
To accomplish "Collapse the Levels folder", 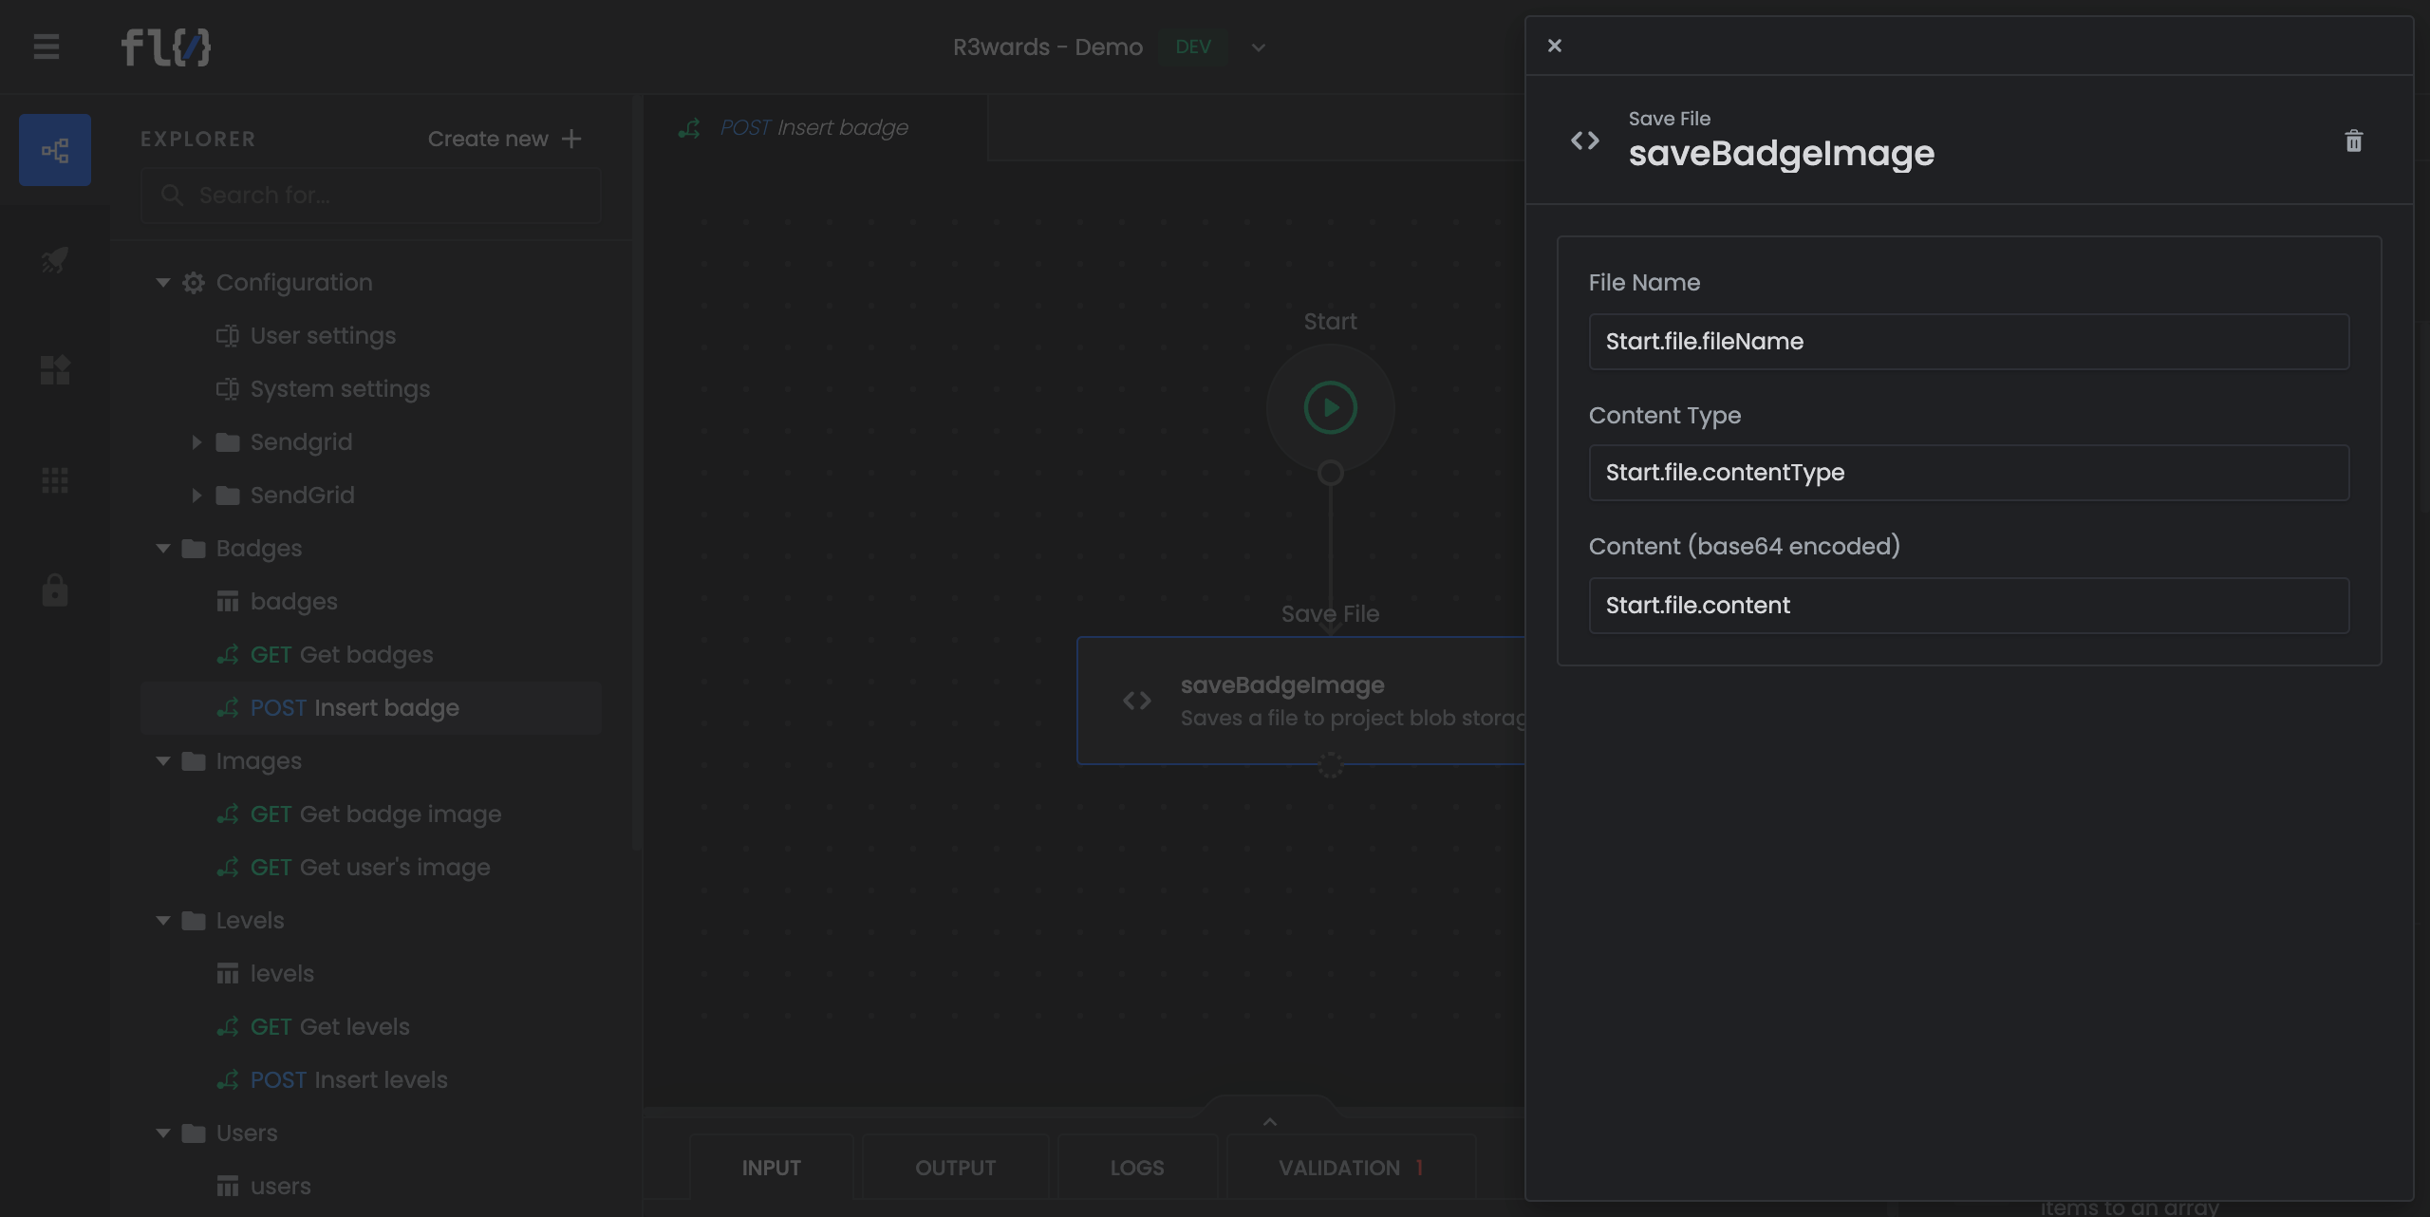I will [163, 921].
